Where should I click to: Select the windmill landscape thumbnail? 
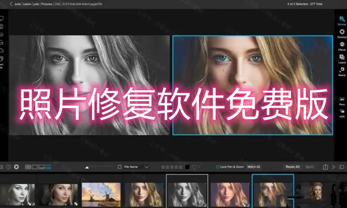coord(101,194)
